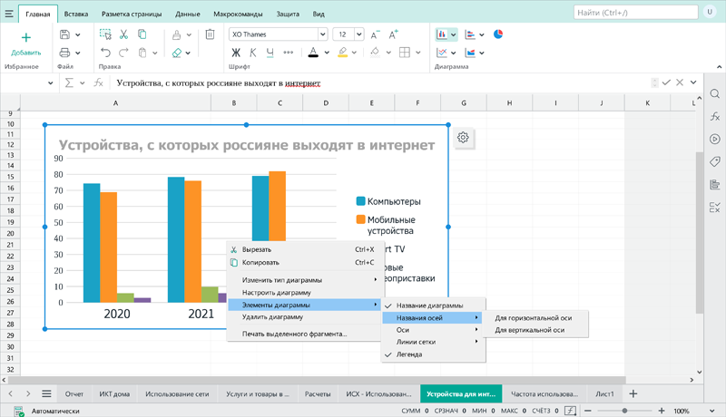Click the pie chart icon in ribbon
726x417 pixels.
coord(498,34)
